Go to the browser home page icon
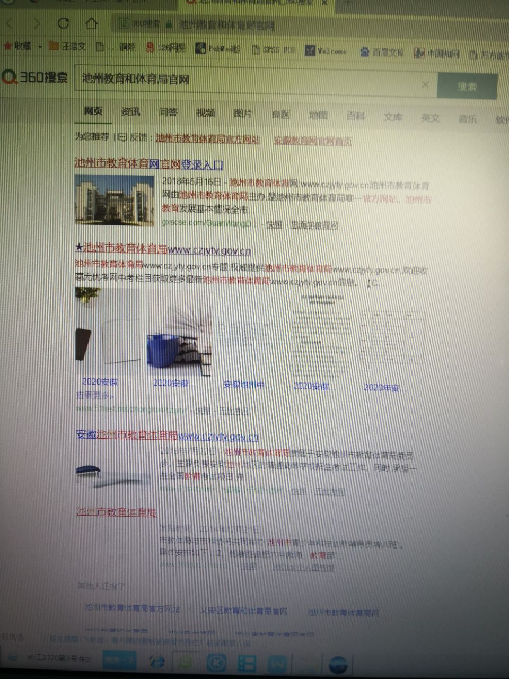This screenshot has height=679, width=509. point(92,23)
